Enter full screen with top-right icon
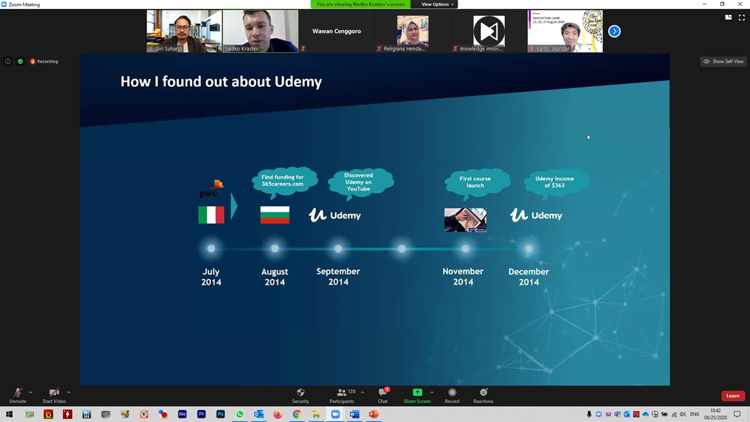Screen dimensions: 750x422 741,17
